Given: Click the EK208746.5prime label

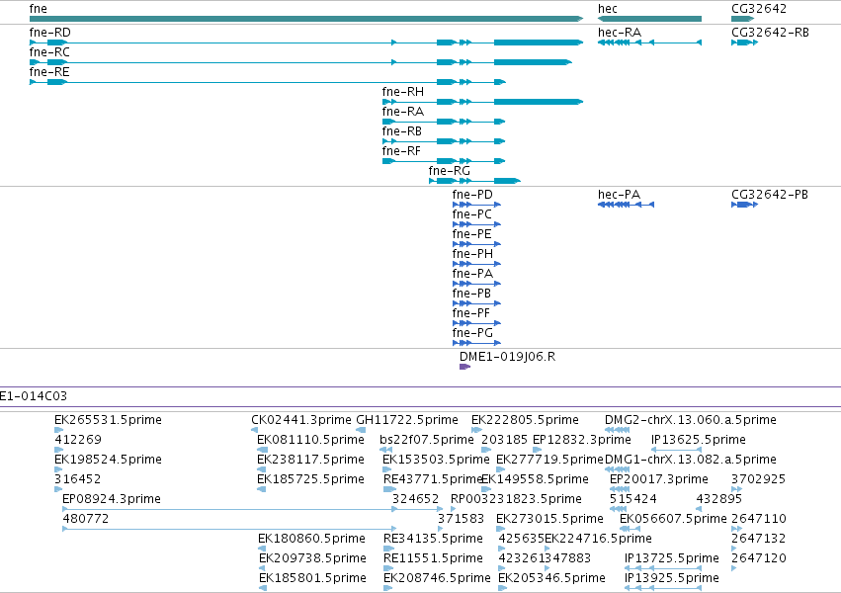Looking at the screenshot, I should [437, 578].
